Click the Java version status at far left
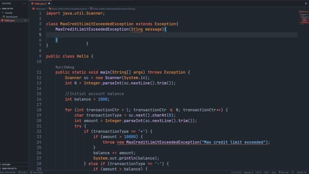309x174 pixels. (x=8, y=173)
